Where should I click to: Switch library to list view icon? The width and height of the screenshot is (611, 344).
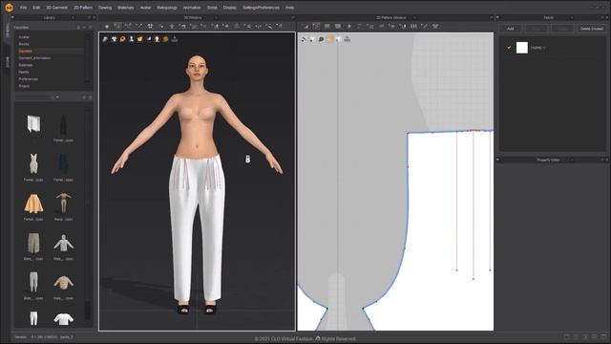pyautogui.click(x=84, y=97)
